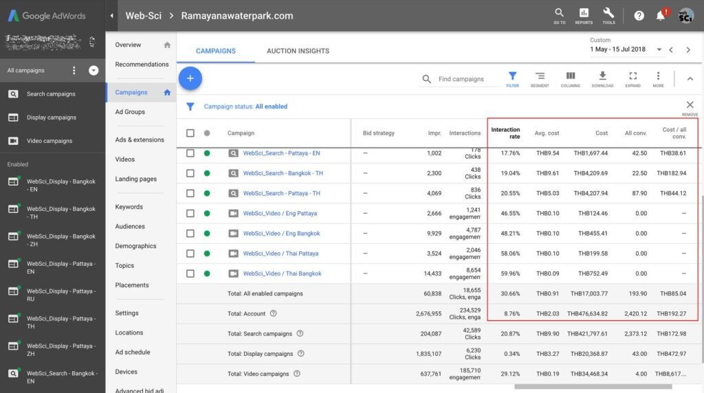Click the horizontal table scrollbar

(x=593, y=386)
